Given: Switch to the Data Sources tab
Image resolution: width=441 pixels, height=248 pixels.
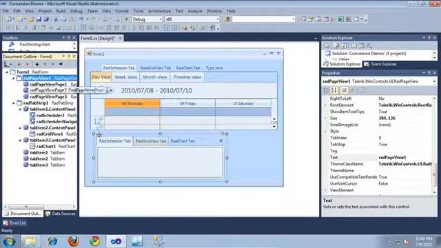Looking at the screenshot, I should (x=61, y=214).
